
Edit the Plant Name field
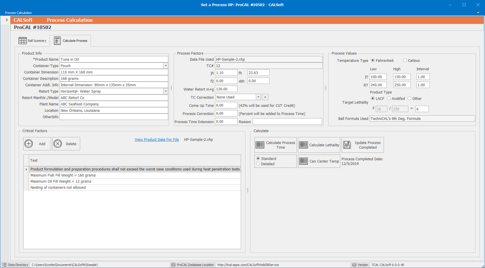[x=114, y=104]
